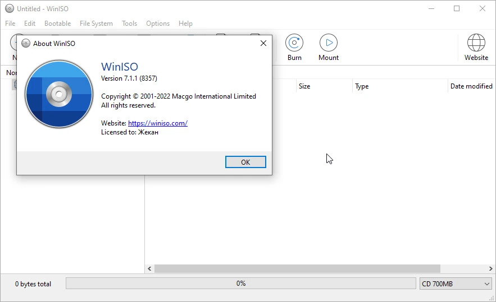This screenshot has height=302, width=496.
Task: Click the WinISO app icon beside Untitled
Action: coord(10,8)
